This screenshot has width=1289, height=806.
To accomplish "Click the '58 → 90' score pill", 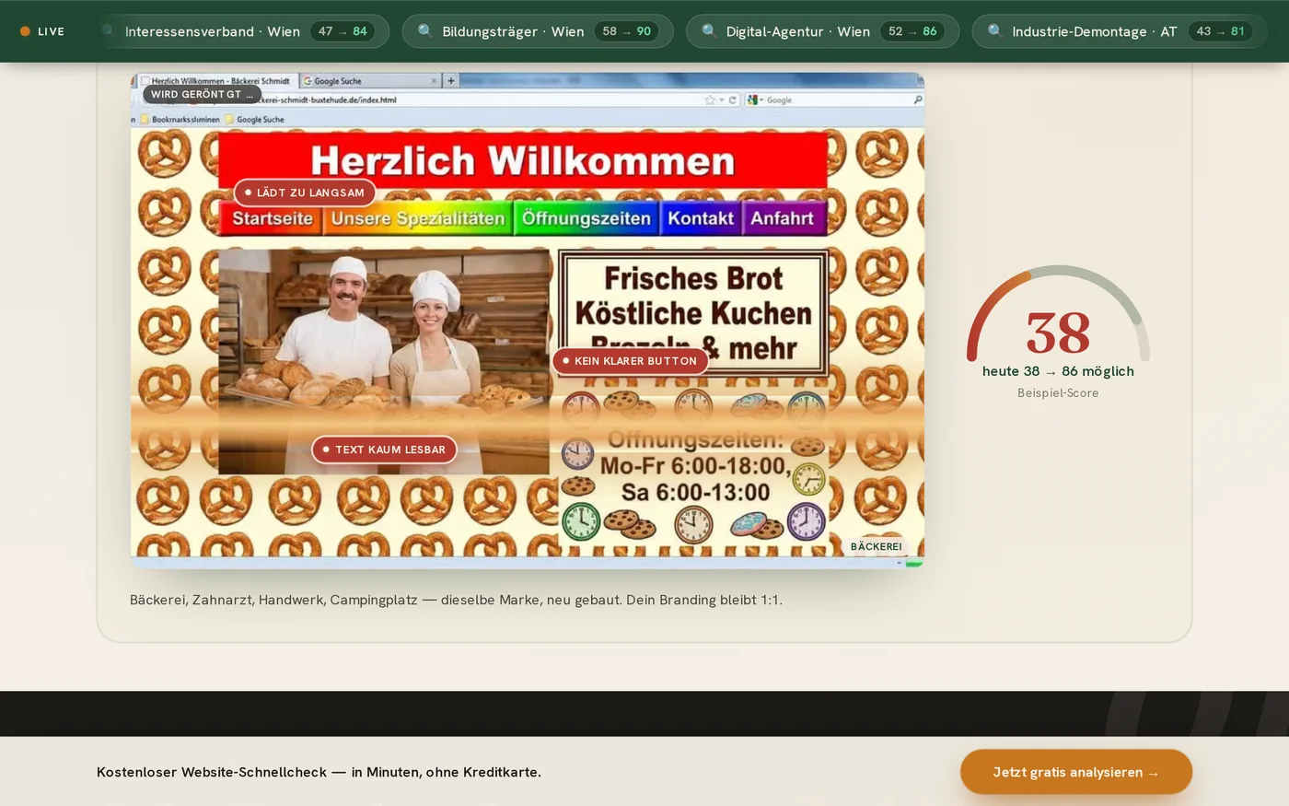I will 627,31.
